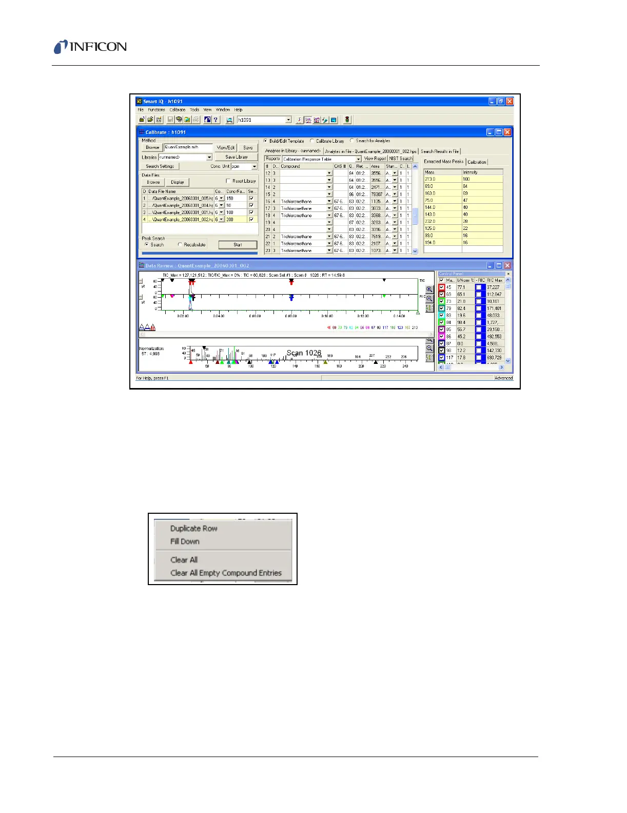The width and height of the screenshot is (627, 813).
Task: Switch to Analytes in File tab
Action: click(371, 151)
